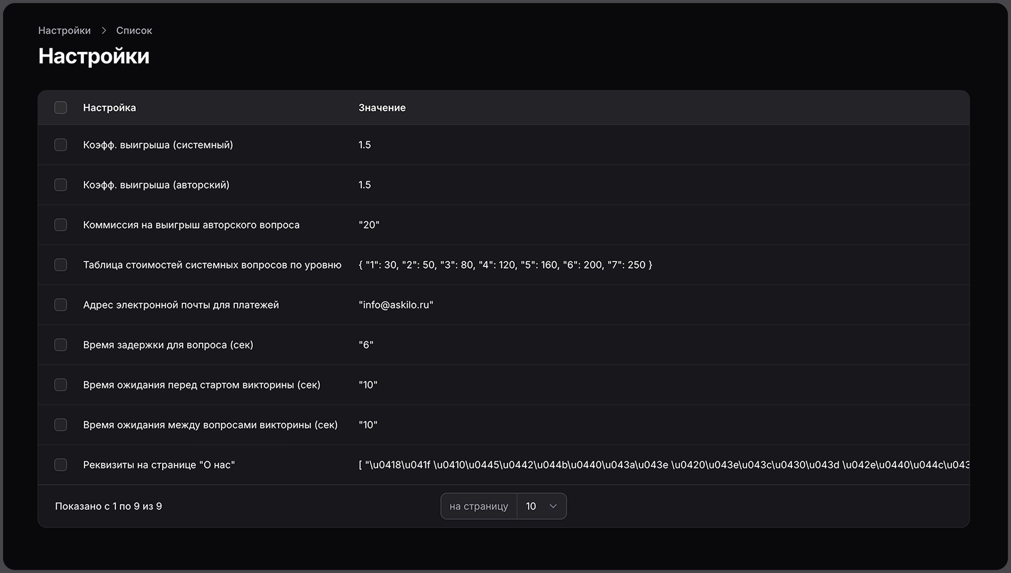
Task: Sort by the Настройка column header
Action: pyautogui.click(x=109, y=108)
